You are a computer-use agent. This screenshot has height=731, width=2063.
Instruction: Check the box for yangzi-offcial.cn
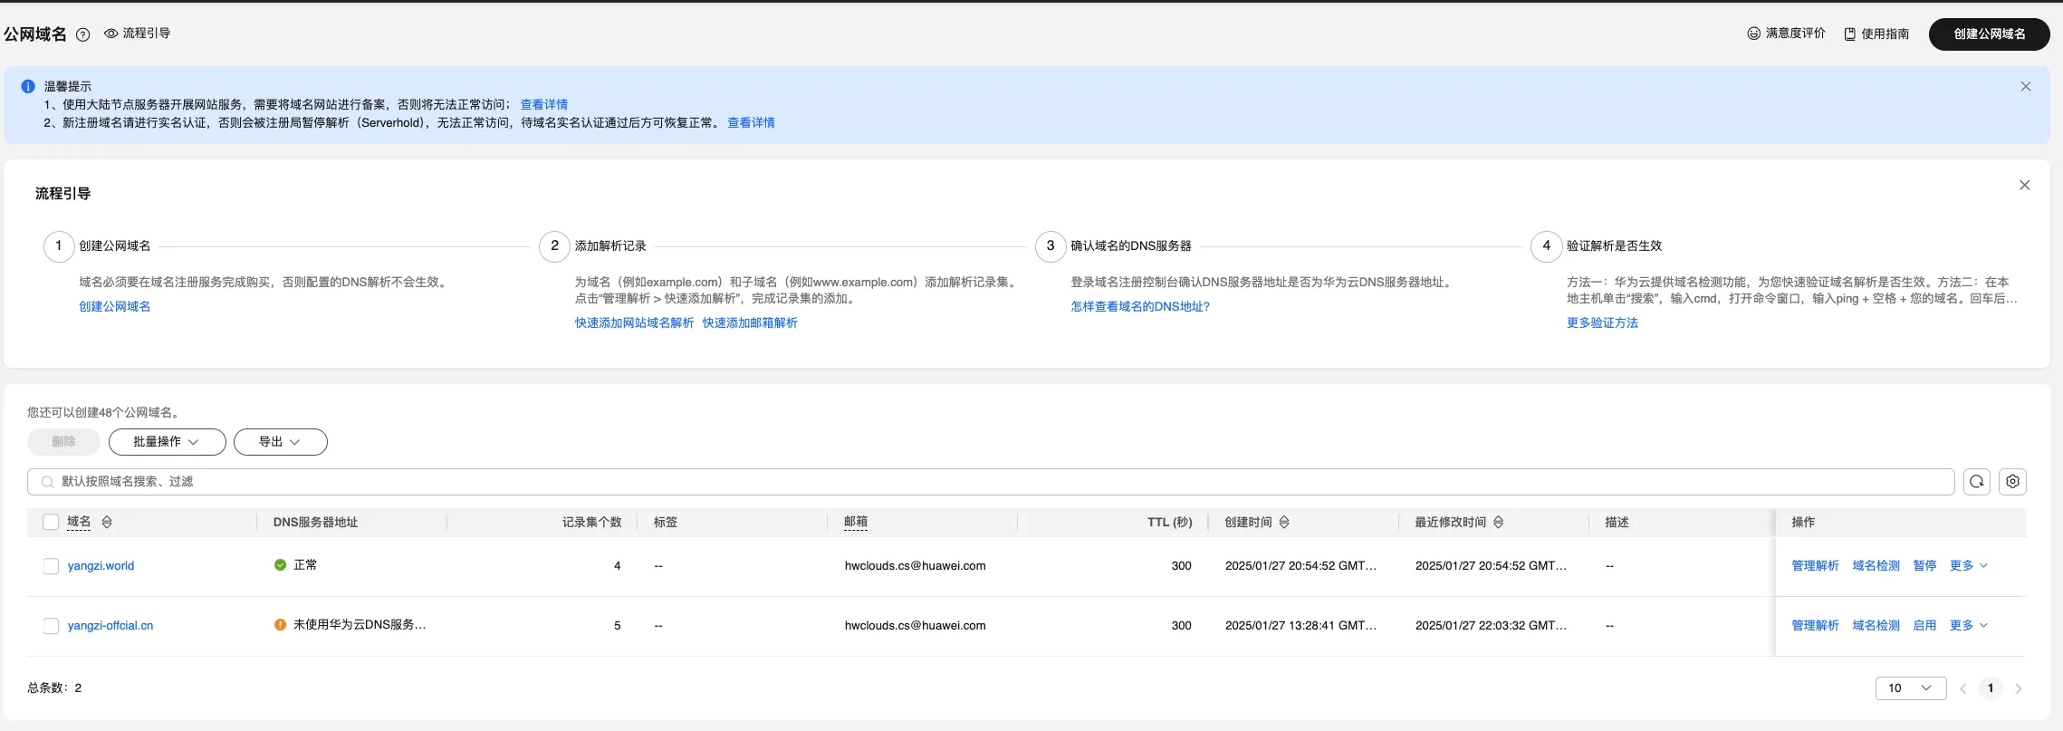(x=52, y=626)
